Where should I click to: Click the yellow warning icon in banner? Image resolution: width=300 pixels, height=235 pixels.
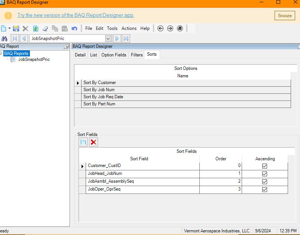8,15
